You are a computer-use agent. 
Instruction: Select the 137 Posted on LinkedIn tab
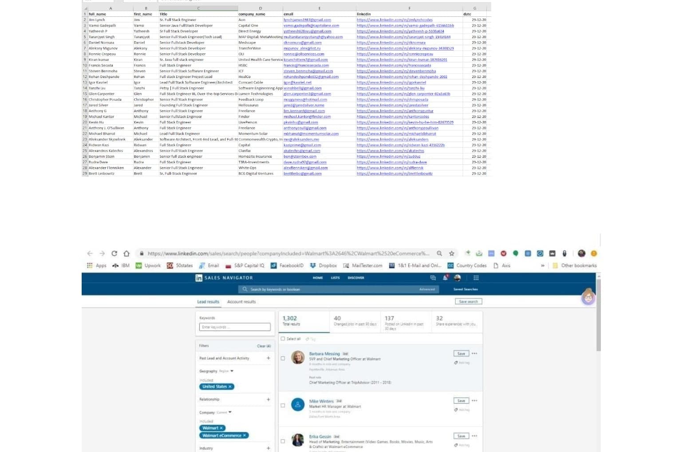(x=406, y=322)
